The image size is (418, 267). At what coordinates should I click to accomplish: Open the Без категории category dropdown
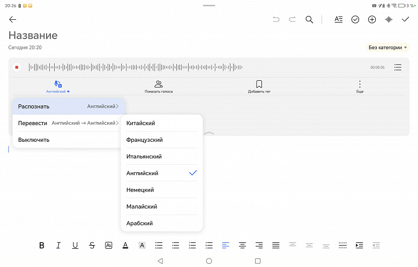click(387, 48)
